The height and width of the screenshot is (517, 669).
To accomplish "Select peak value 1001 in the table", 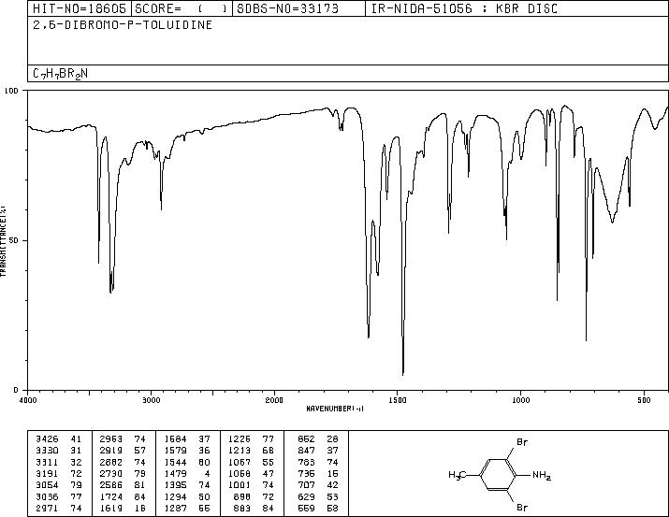I will 240,485.
